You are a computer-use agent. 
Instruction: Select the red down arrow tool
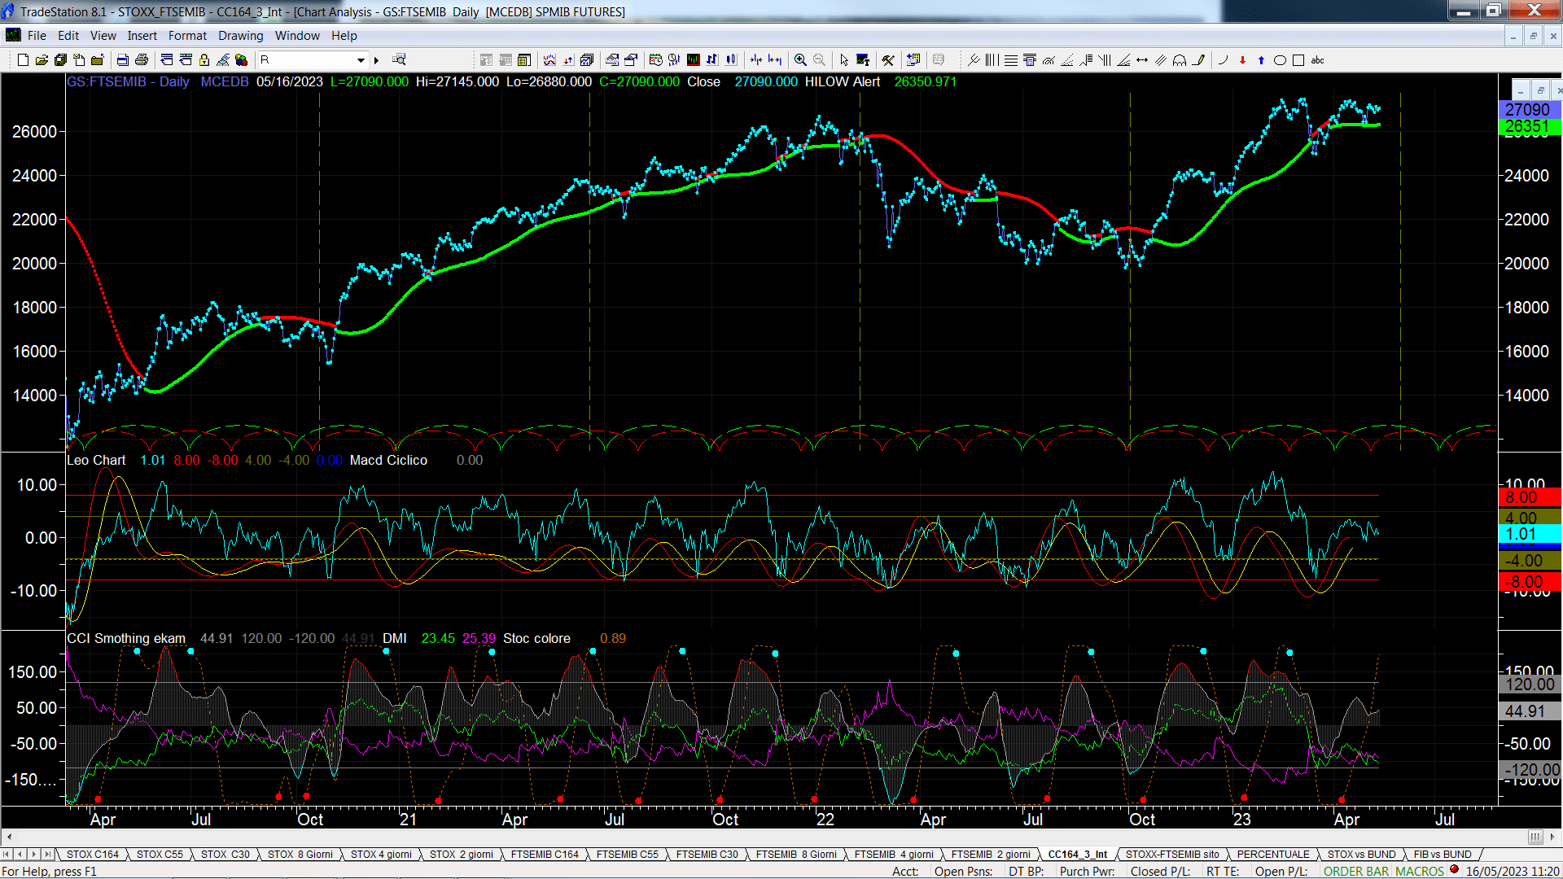1242,60
